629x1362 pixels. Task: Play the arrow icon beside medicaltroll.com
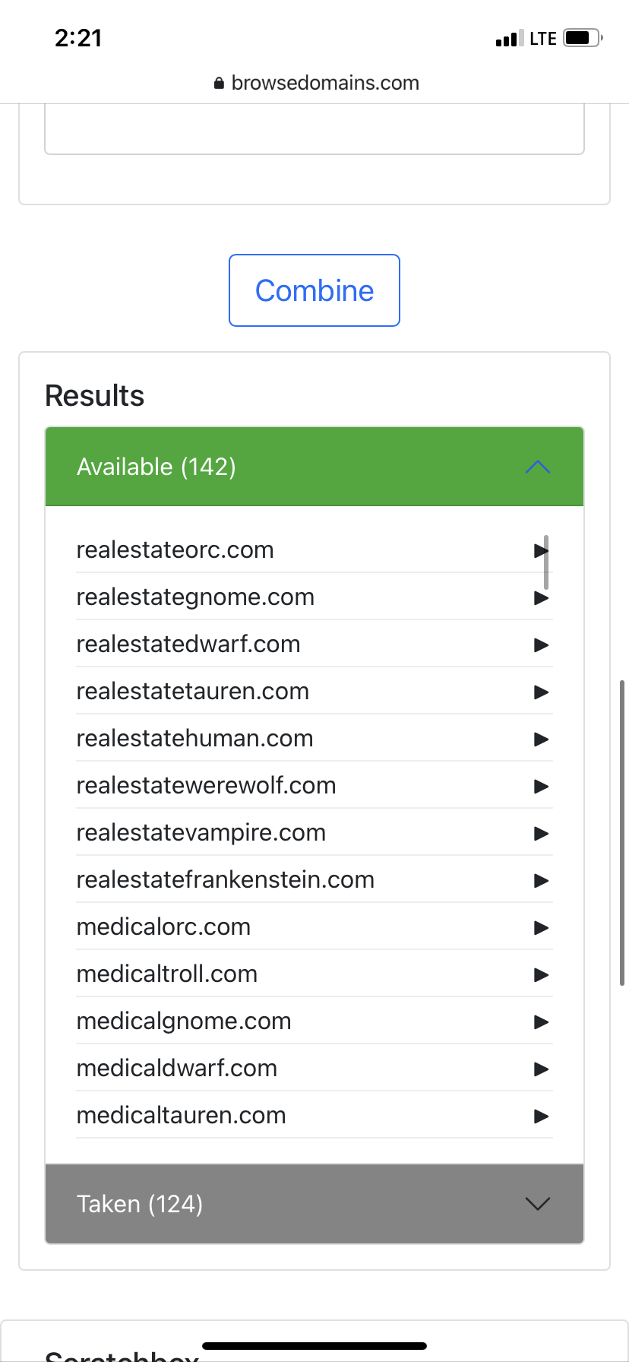[541, 974]
